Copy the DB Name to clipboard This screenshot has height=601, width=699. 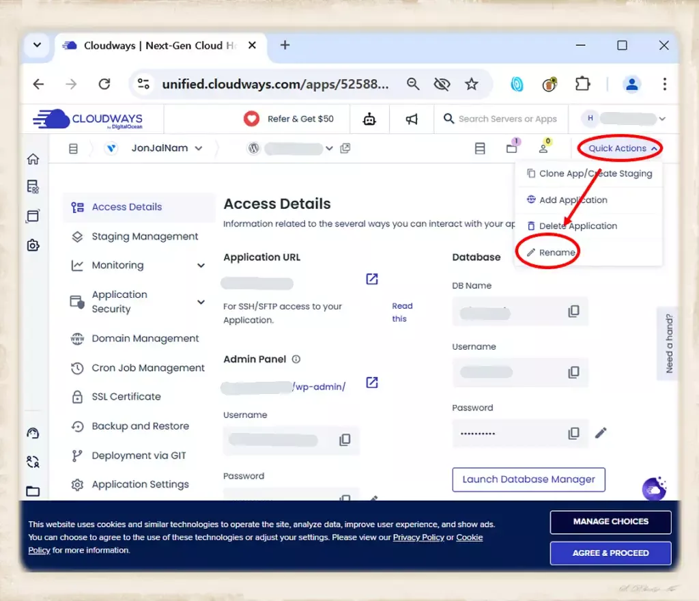pos(573,311)
